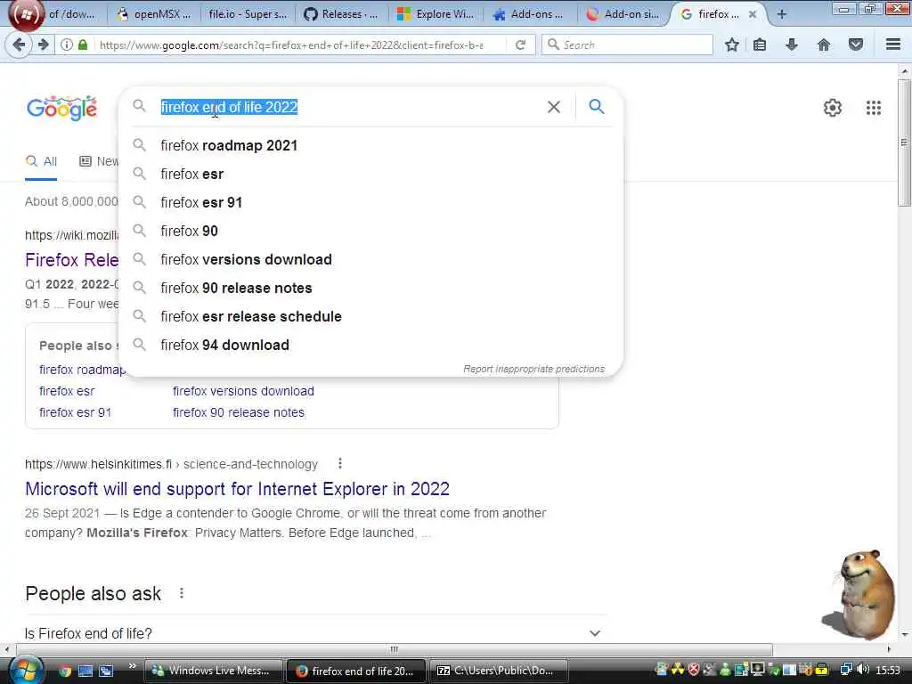Click the browser URL address bar
This screenshot has width=912, height=684.
(291, 45)
